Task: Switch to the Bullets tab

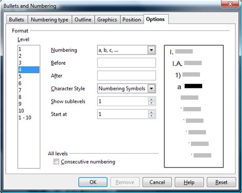Action: click(16, 19)
